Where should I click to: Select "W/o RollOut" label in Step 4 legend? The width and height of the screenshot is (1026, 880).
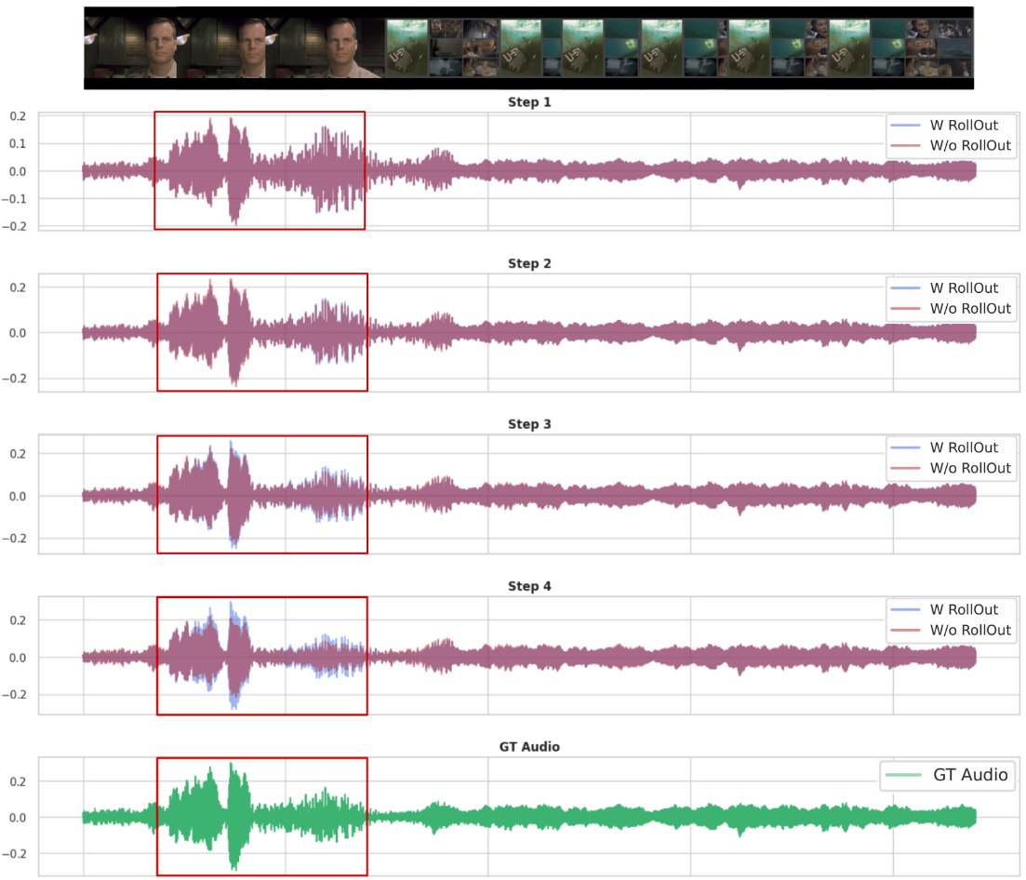(x=970, y=630)
